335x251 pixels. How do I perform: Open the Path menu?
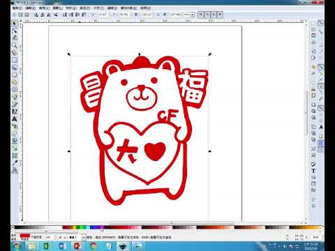tap(84, 8)
